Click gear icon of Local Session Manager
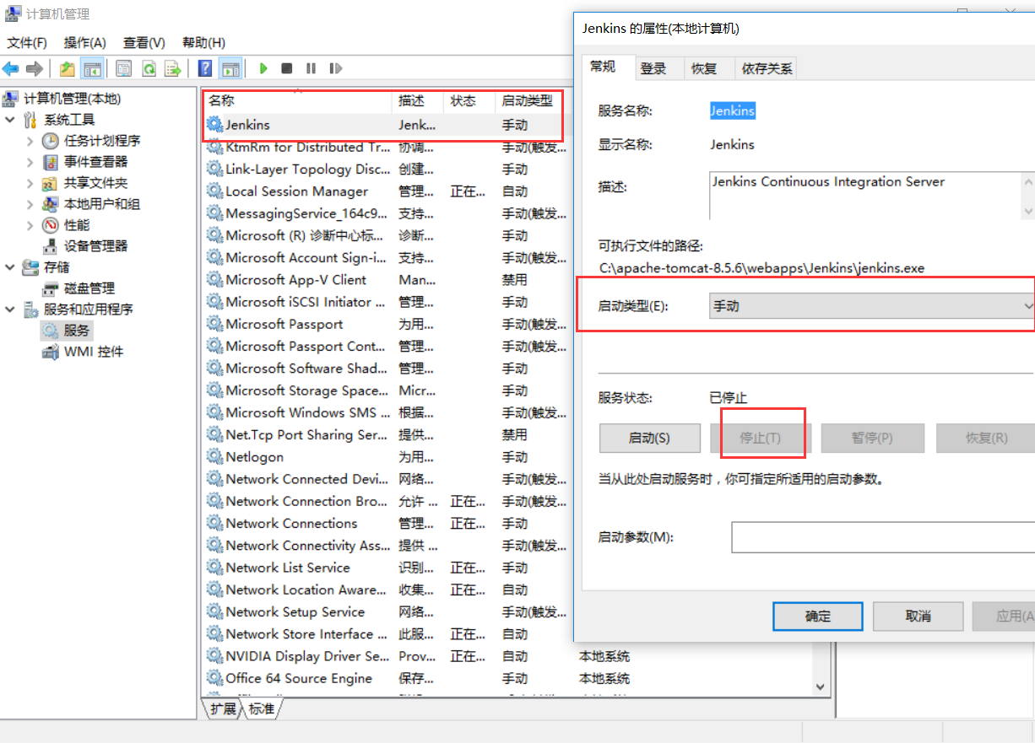 (215, 191)
